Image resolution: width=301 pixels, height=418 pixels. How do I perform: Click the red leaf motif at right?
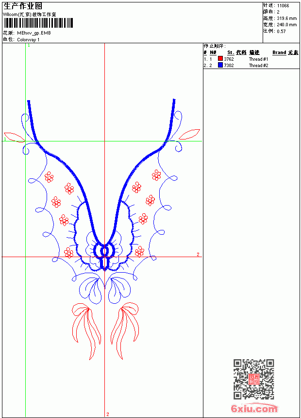coord(189,134)
